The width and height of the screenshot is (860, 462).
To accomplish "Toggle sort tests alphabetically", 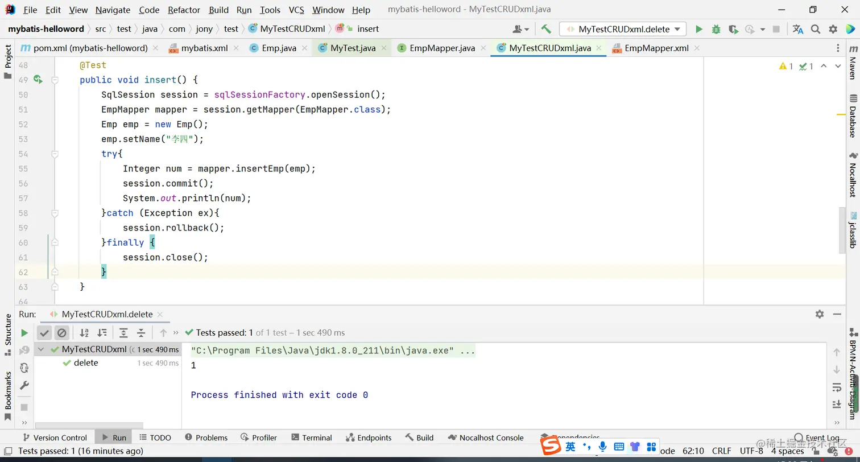I will tap(84, 333).
